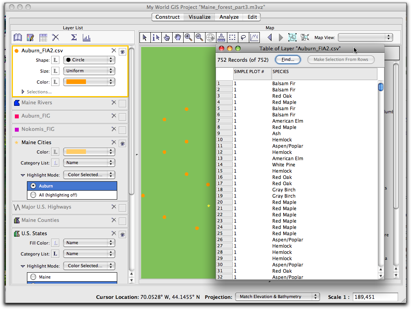Activate the Pan hand tool

[178, 37]
